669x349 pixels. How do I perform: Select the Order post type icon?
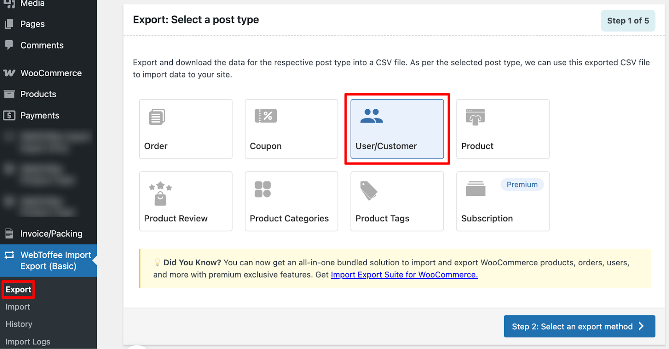point(157,117)
